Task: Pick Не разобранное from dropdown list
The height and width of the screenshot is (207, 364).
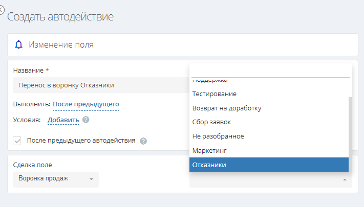Action: tap(218, 136)
